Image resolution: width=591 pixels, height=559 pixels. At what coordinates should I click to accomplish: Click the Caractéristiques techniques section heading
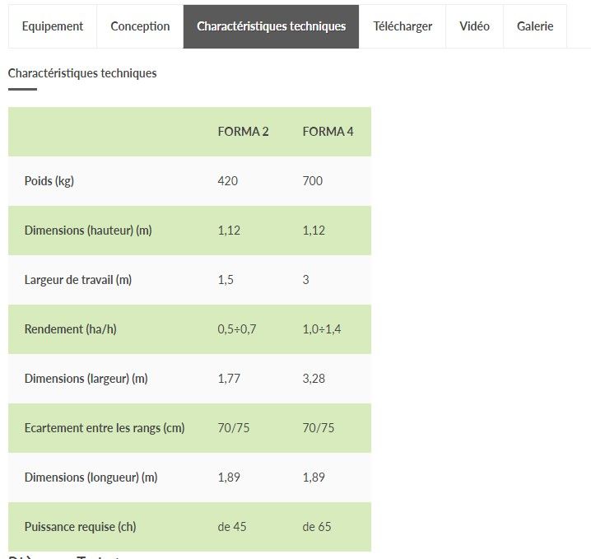coord(82,73)
